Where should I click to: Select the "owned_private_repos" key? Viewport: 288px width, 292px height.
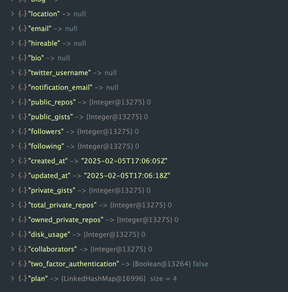pyautogui.click(x=66, y=220)
